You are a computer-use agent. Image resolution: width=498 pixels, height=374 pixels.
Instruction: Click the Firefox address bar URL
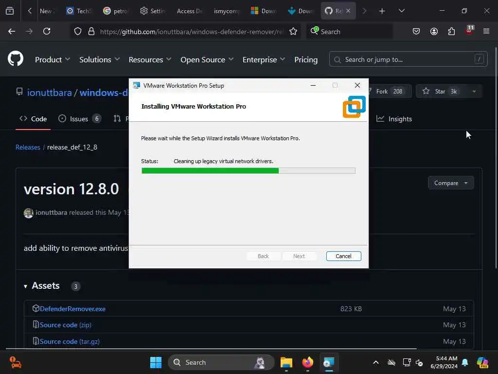(191, 32)
